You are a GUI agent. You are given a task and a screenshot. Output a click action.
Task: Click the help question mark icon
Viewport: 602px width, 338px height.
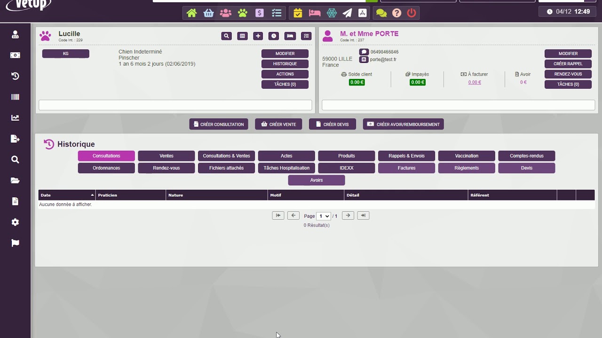[396, 13]
